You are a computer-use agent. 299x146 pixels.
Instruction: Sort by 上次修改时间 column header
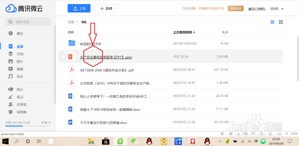click(x=184, y=32)
